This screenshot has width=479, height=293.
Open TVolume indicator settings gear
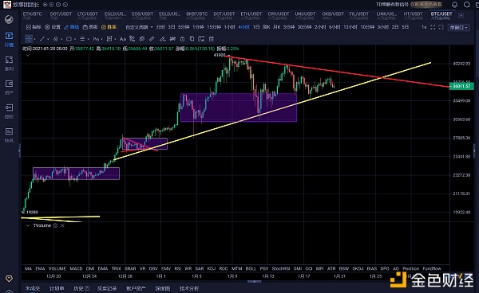point(55,225)
